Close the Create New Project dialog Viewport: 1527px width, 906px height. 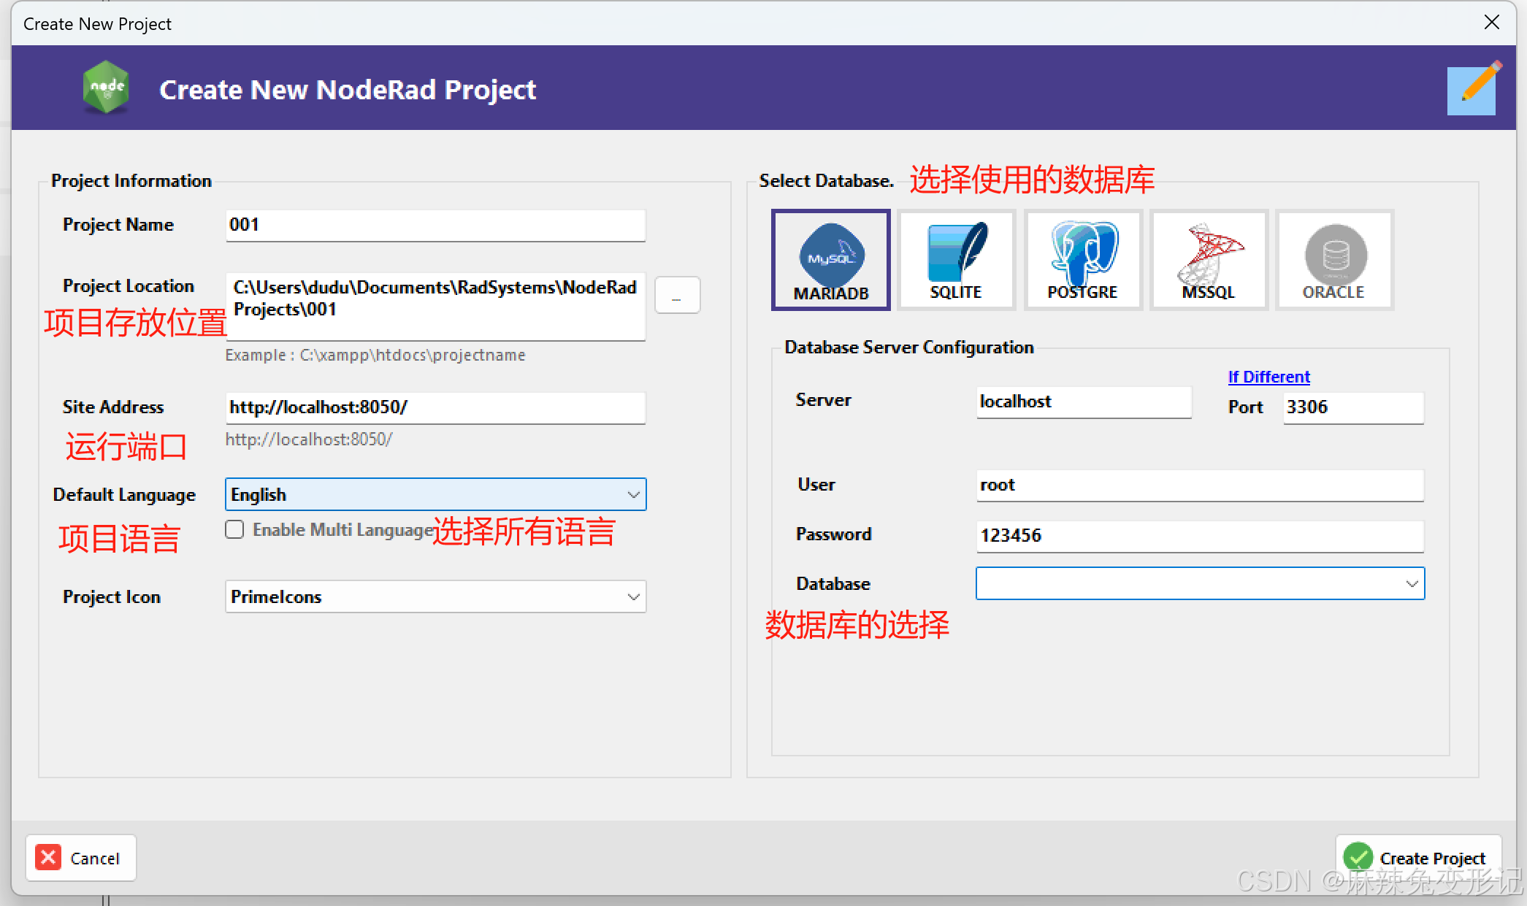pos(1491,23)
